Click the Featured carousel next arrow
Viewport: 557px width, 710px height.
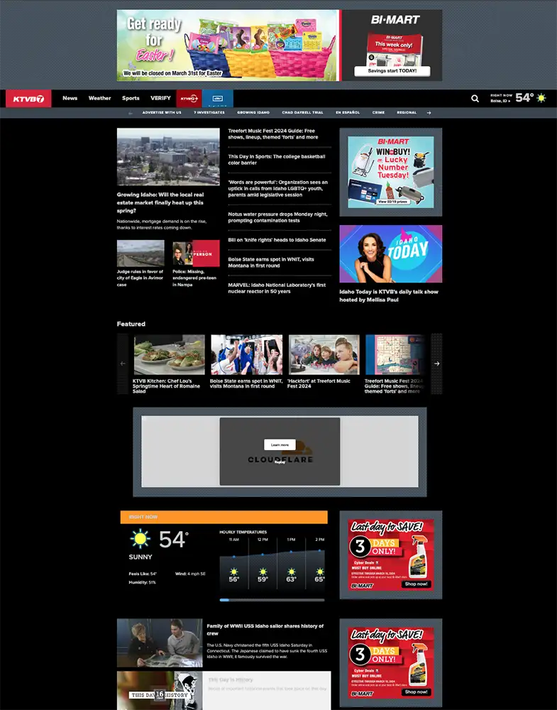[x=436, y=364]
